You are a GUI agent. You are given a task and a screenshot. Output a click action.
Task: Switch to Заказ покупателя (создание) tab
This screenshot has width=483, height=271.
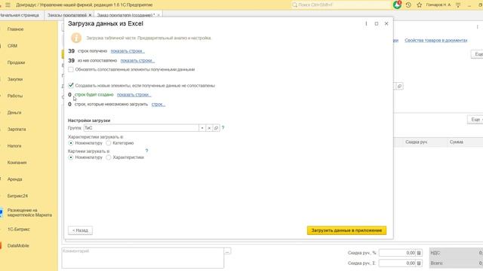click(126, 15)
